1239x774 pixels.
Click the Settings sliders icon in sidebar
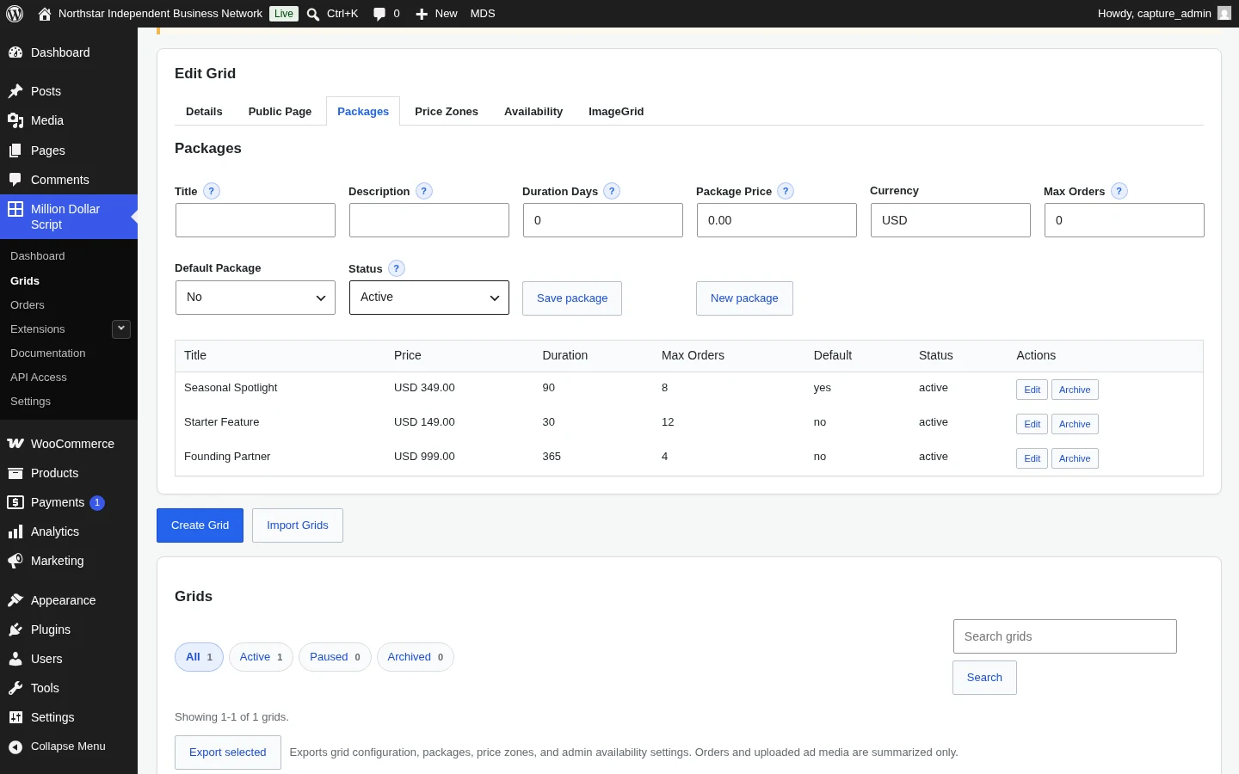(15, 717)
